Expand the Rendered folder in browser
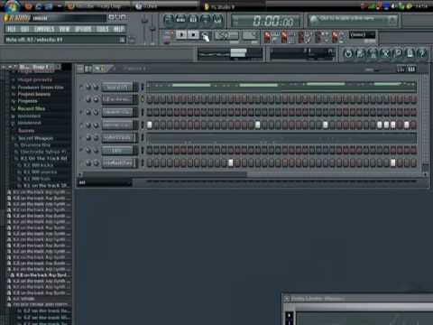This screenshot has width=433, height=325. (x=29, y=123)
